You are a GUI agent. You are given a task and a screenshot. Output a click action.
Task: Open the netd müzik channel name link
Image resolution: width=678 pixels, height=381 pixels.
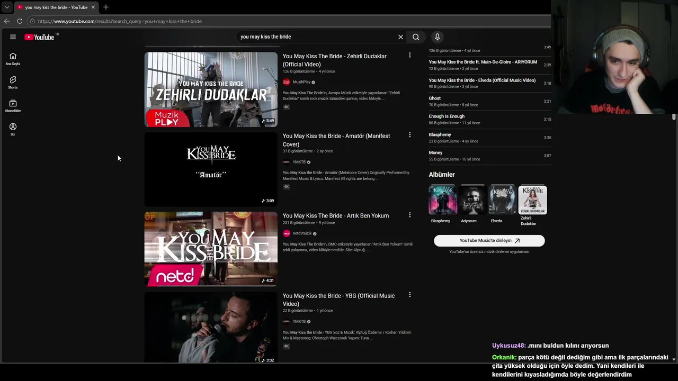pyautogui.click(x=302, y=233)
